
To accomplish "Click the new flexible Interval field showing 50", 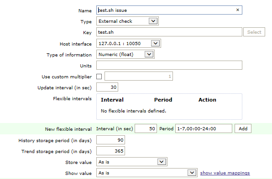I will [x=146, y=128].
